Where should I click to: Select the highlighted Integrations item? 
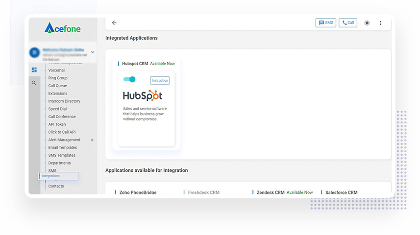(x=59, y=176)
